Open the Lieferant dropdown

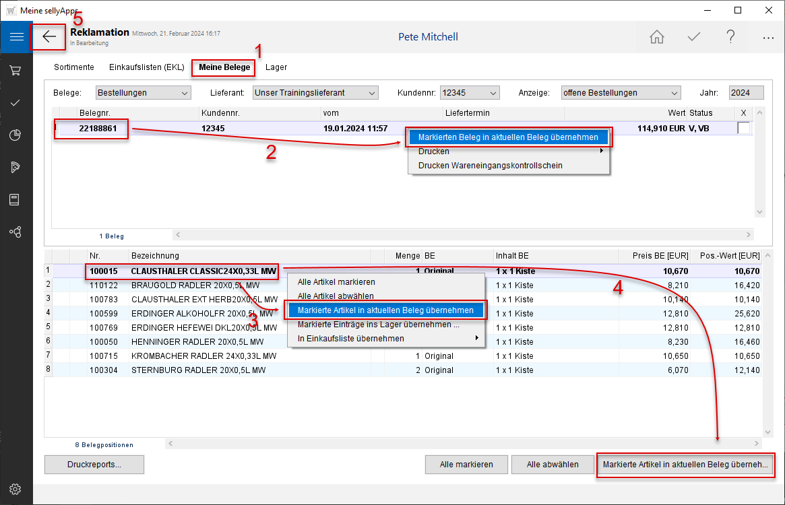click(315, 93)
